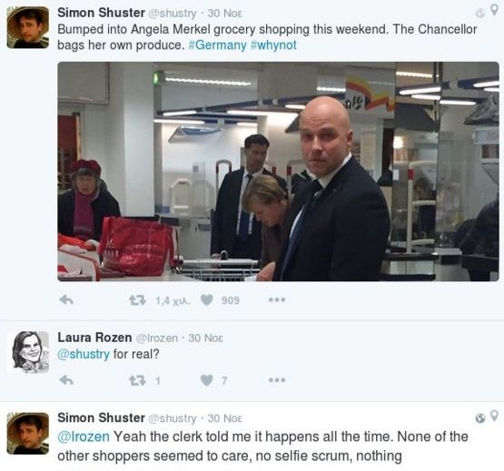Screen dimensions: 504x471
Task: Click Laura Rozen's caricature avatar
Action: point(28,352)
